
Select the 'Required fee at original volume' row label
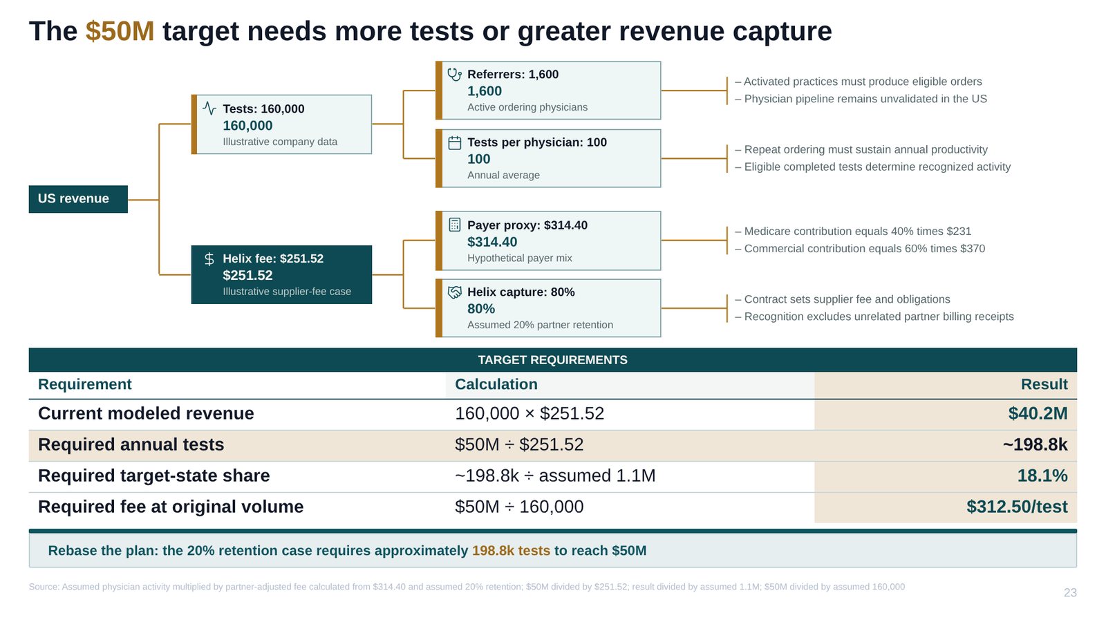point(171,507)
